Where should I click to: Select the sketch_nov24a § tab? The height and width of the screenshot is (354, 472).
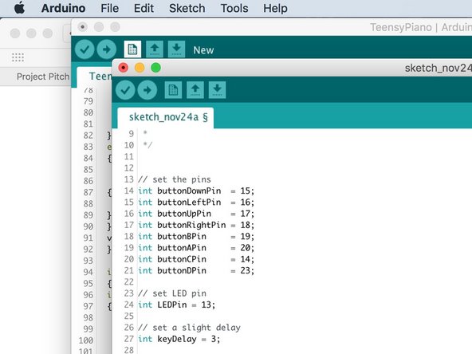coord(165,117)
